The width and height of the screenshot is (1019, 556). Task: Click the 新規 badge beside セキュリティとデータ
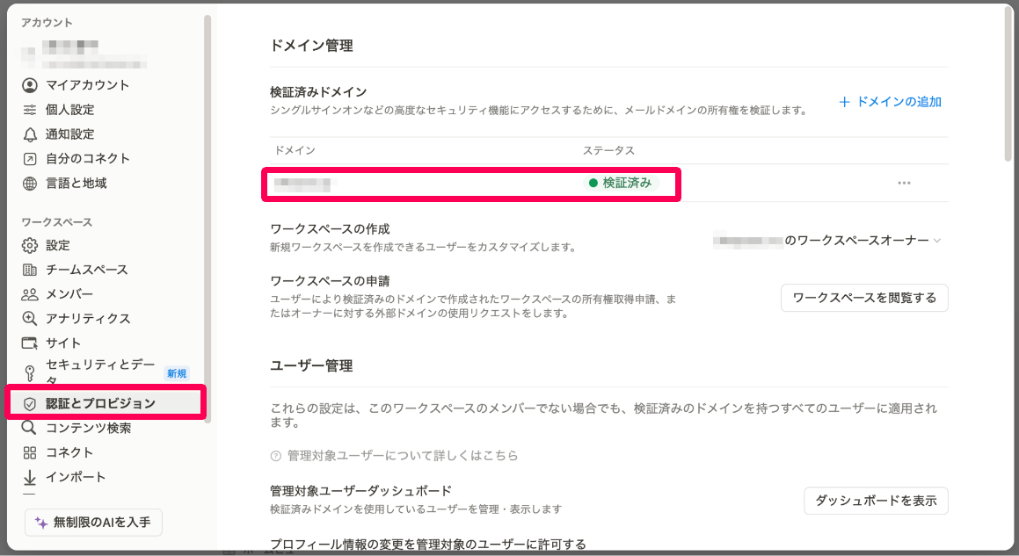177,373
